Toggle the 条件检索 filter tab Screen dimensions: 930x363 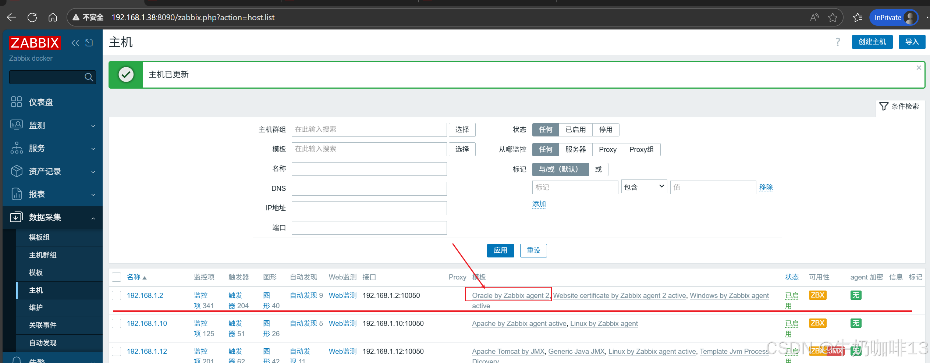[899, 106]
